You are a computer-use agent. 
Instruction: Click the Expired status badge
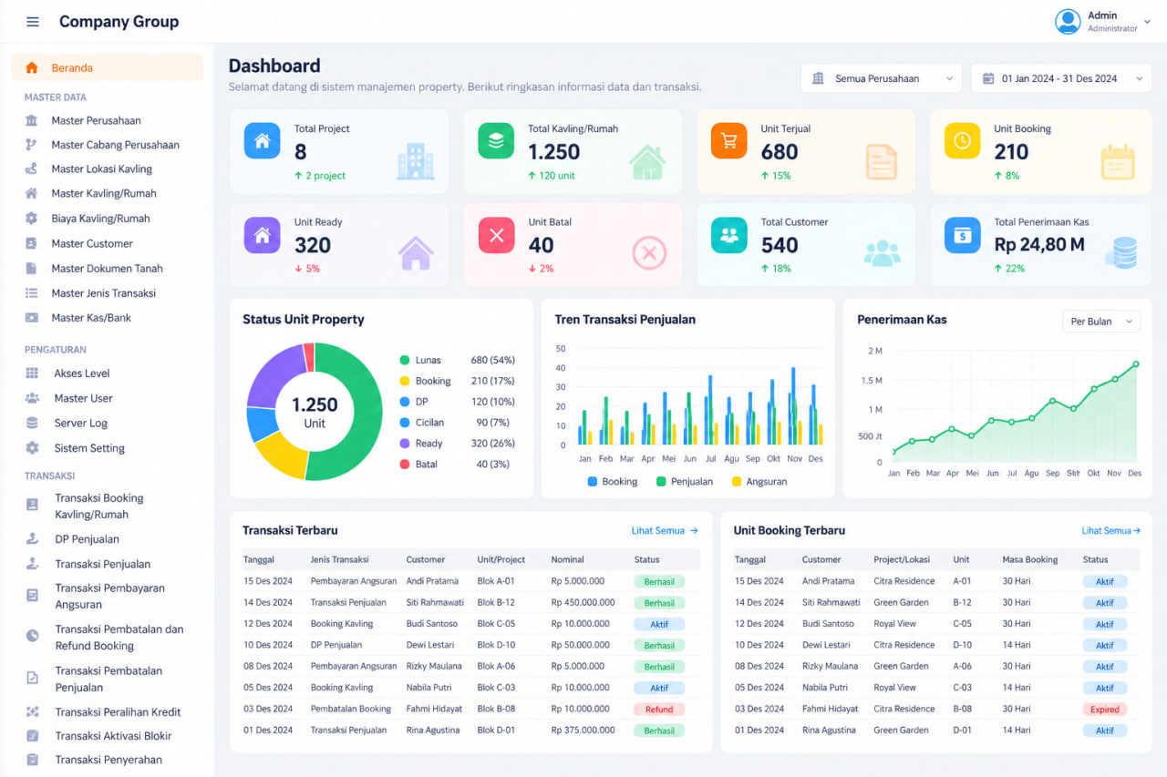pyautogui.click(x=1105, y=710)
